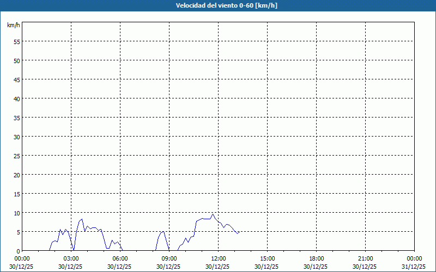The image size is (436, 272).
Task: Click the 31/12/25 date label
Action: click(x=414, y=267)
